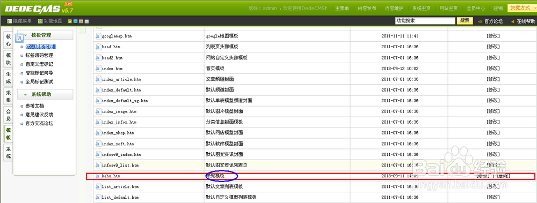This screenshot has height=203, width=537.
Task: Open 意见建议反馈 in the sidebar
Action: click(39, 115)
